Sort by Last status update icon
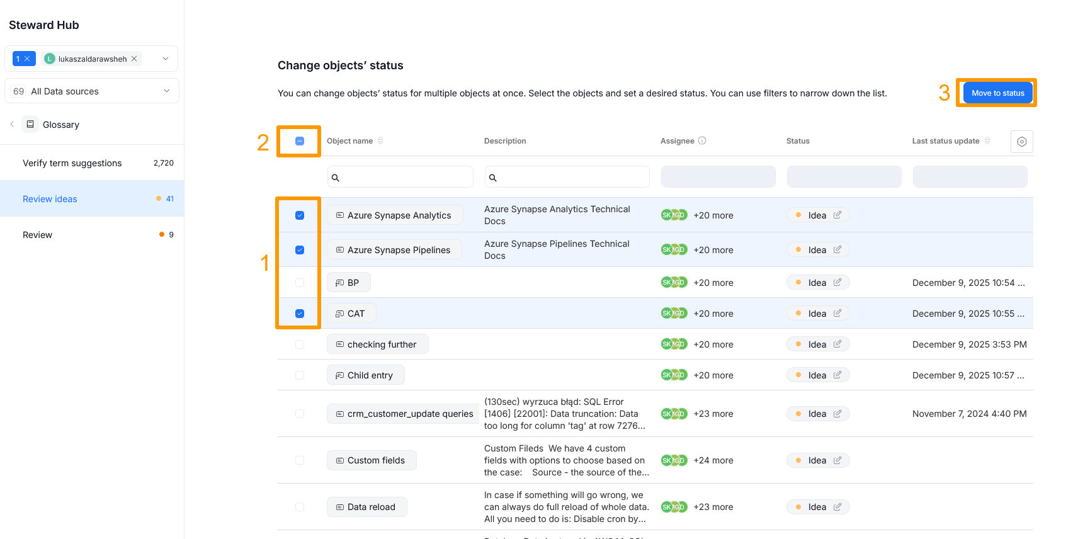 987,140
